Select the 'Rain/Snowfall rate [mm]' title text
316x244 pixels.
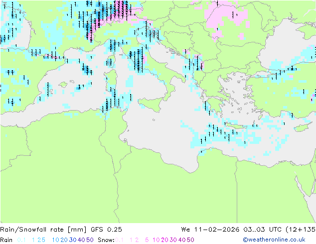tap(43, 230)
